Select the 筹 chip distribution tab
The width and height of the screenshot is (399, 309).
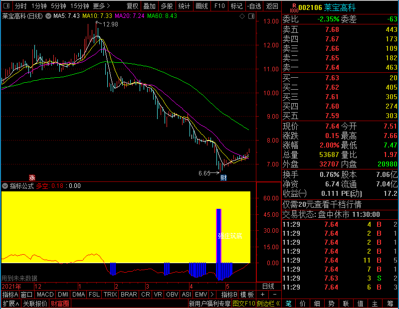[x=390, y=304]
